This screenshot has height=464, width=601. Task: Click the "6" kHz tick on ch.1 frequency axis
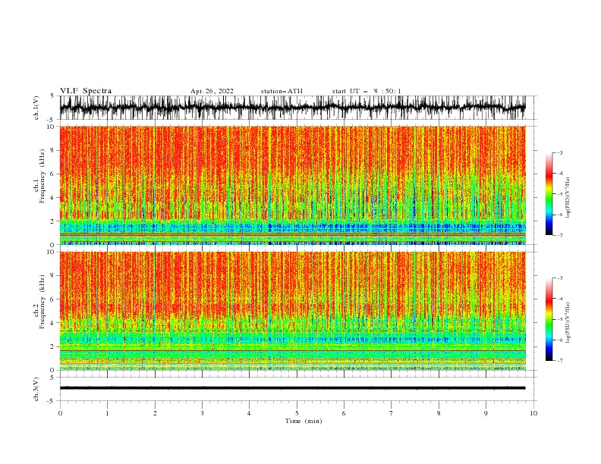(52, 174)
